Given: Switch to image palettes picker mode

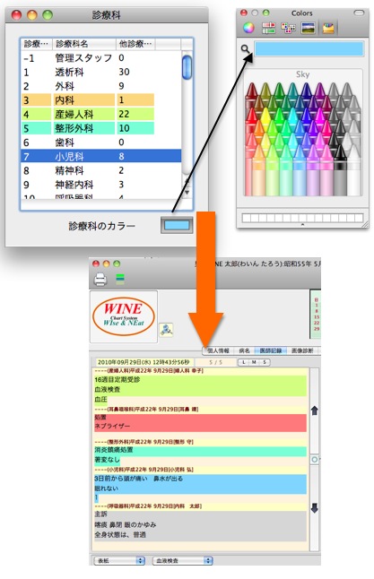Looking at the screenshot, I should click(x=308, y=28).
